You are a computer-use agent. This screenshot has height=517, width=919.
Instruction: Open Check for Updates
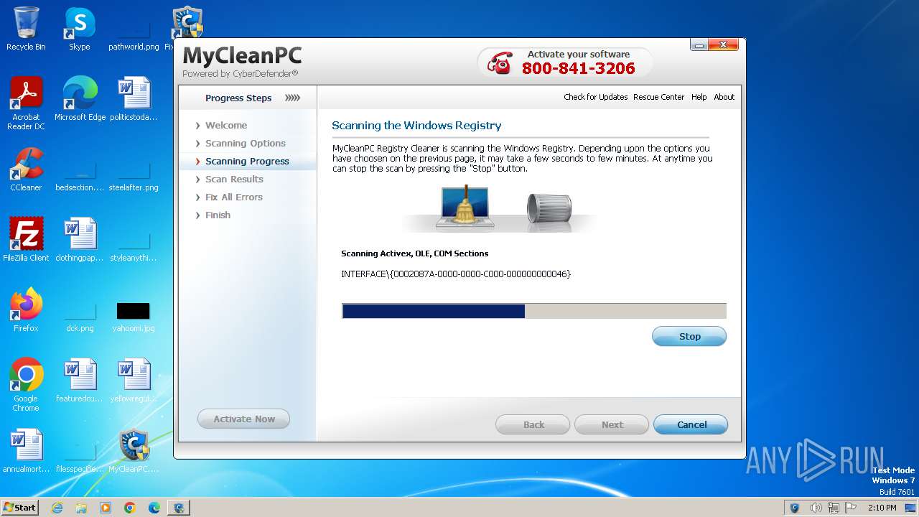click(x=596, y=97)
